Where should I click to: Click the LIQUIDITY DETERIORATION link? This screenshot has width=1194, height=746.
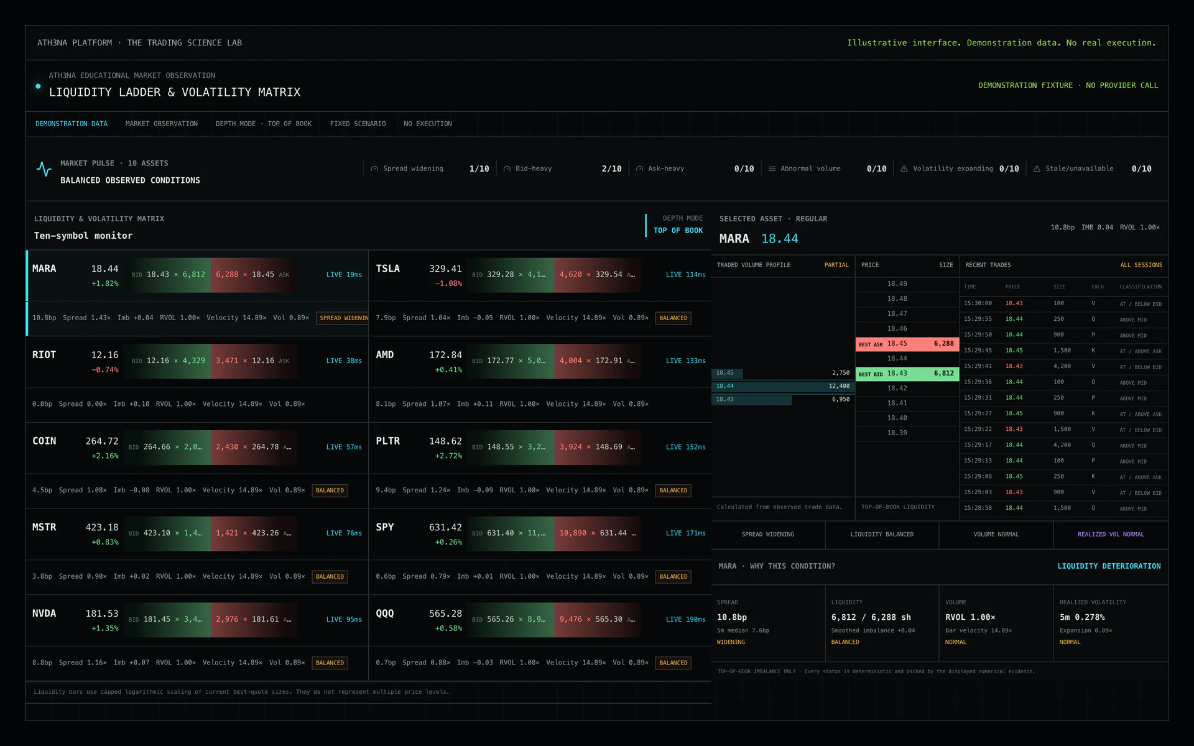tap(1109, 566)
